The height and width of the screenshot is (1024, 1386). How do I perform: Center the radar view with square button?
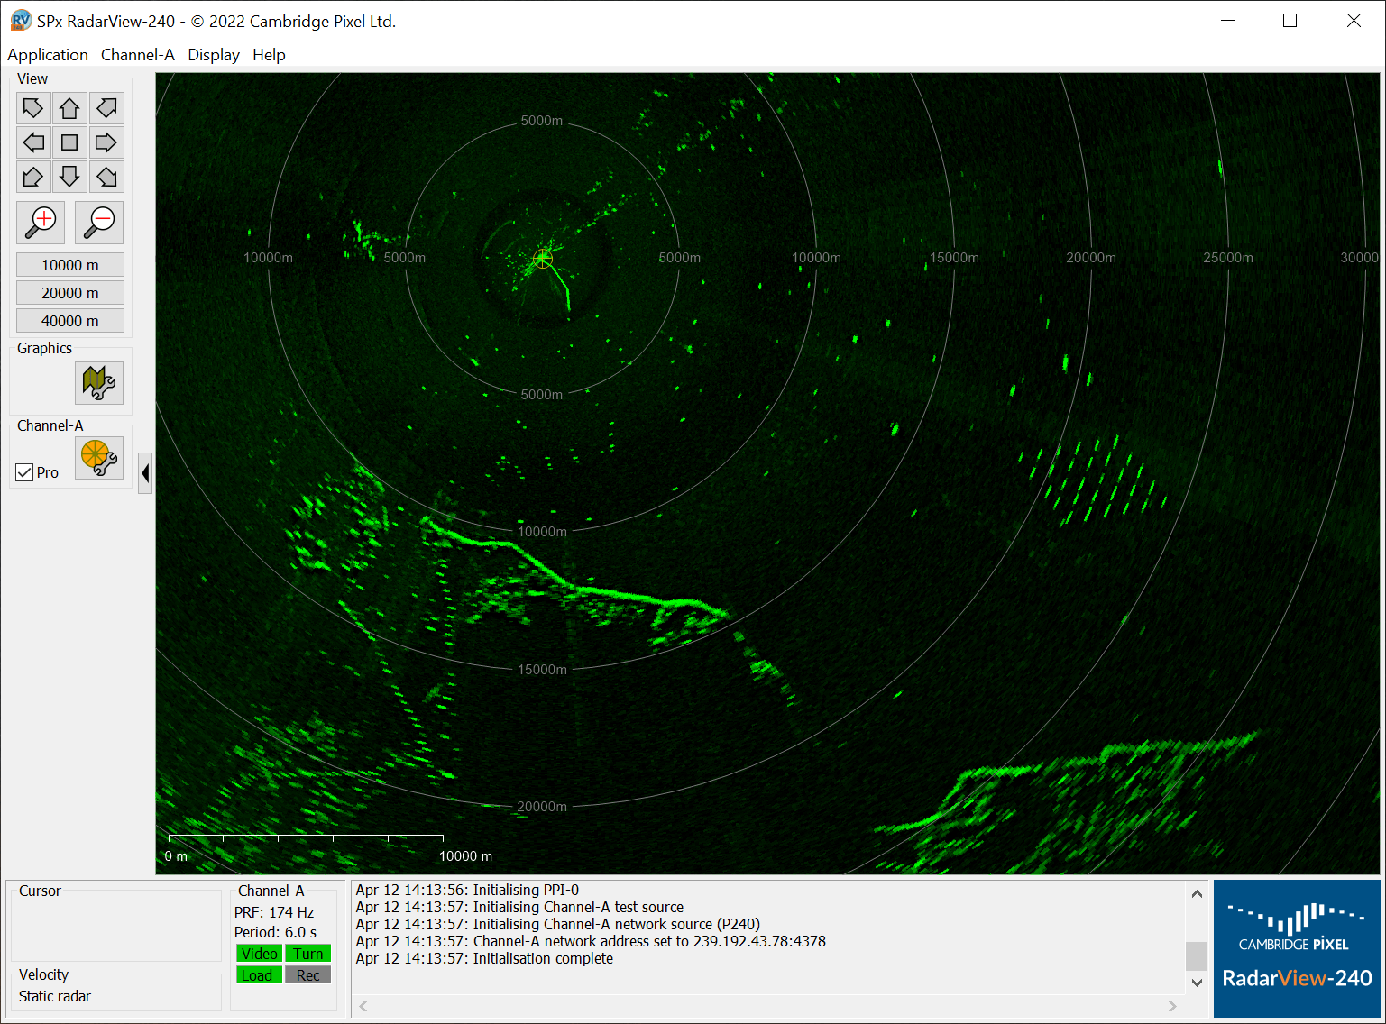click(69, 142)
